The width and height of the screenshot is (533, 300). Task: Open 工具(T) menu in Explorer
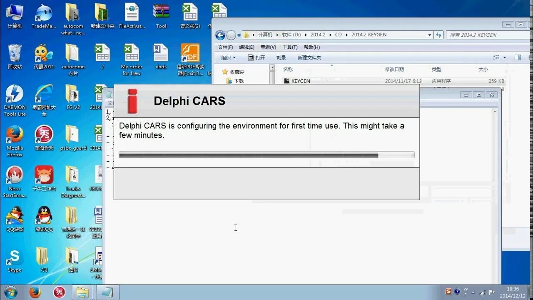[x=290, y=47]
